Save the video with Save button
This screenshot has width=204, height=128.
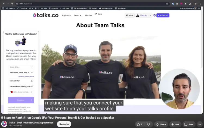[189, 124]
